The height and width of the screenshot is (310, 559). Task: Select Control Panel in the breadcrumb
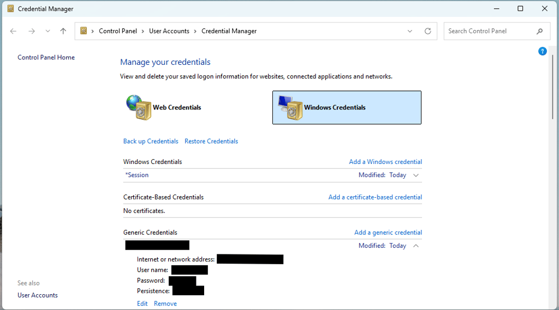point(118,31)
